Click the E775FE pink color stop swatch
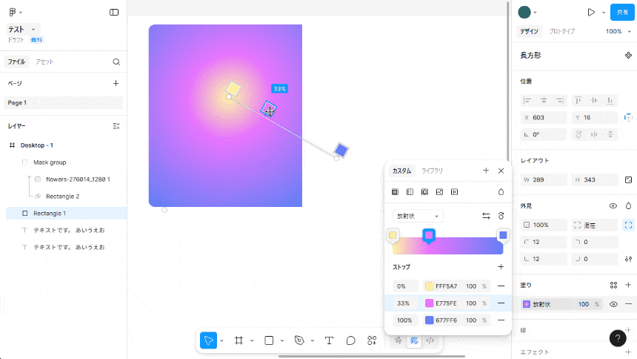This screenshot has height=359, width=637. [430, 303]
